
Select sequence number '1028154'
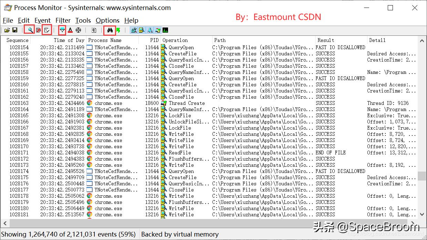click(x=19, y=47)
